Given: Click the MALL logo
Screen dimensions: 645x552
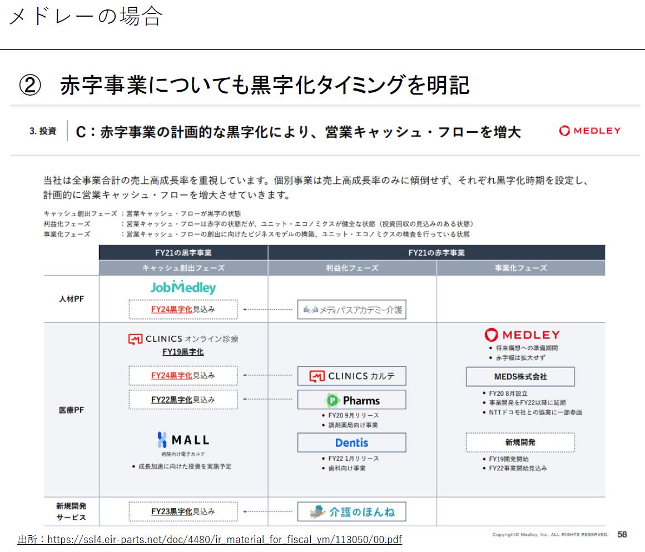Looking at the screenshot, I should [183, 440].
